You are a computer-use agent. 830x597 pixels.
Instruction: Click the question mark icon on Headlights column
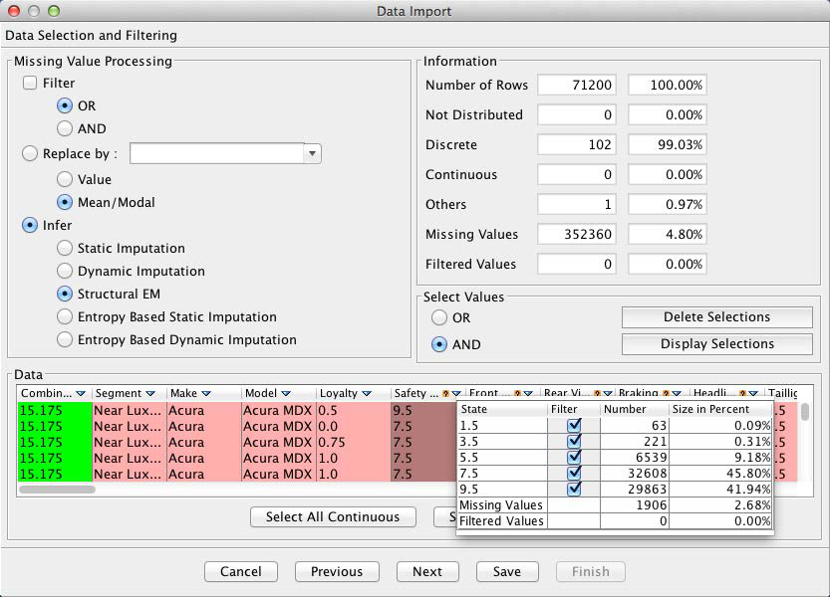(x=742, y=394)
